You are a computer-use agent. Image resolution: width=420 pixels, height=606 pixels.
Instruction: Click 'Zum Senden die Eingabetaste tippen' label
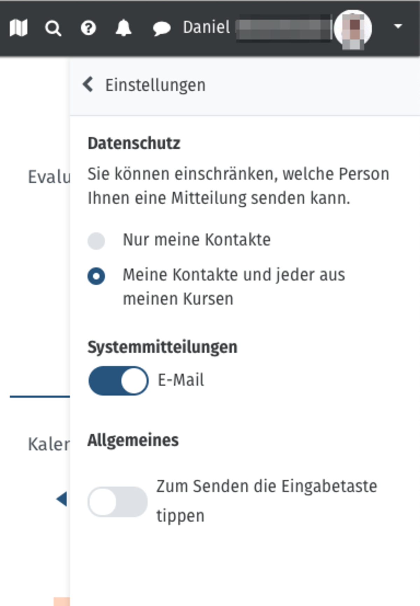(x=266, y=501)
